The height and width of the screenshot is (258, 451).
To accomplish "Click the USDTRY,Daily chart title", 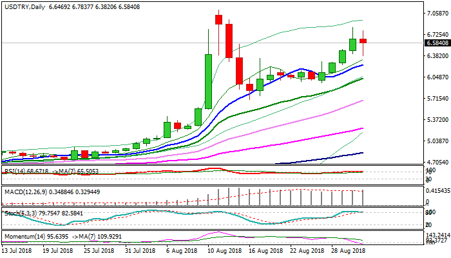I will tap(26, 5).
